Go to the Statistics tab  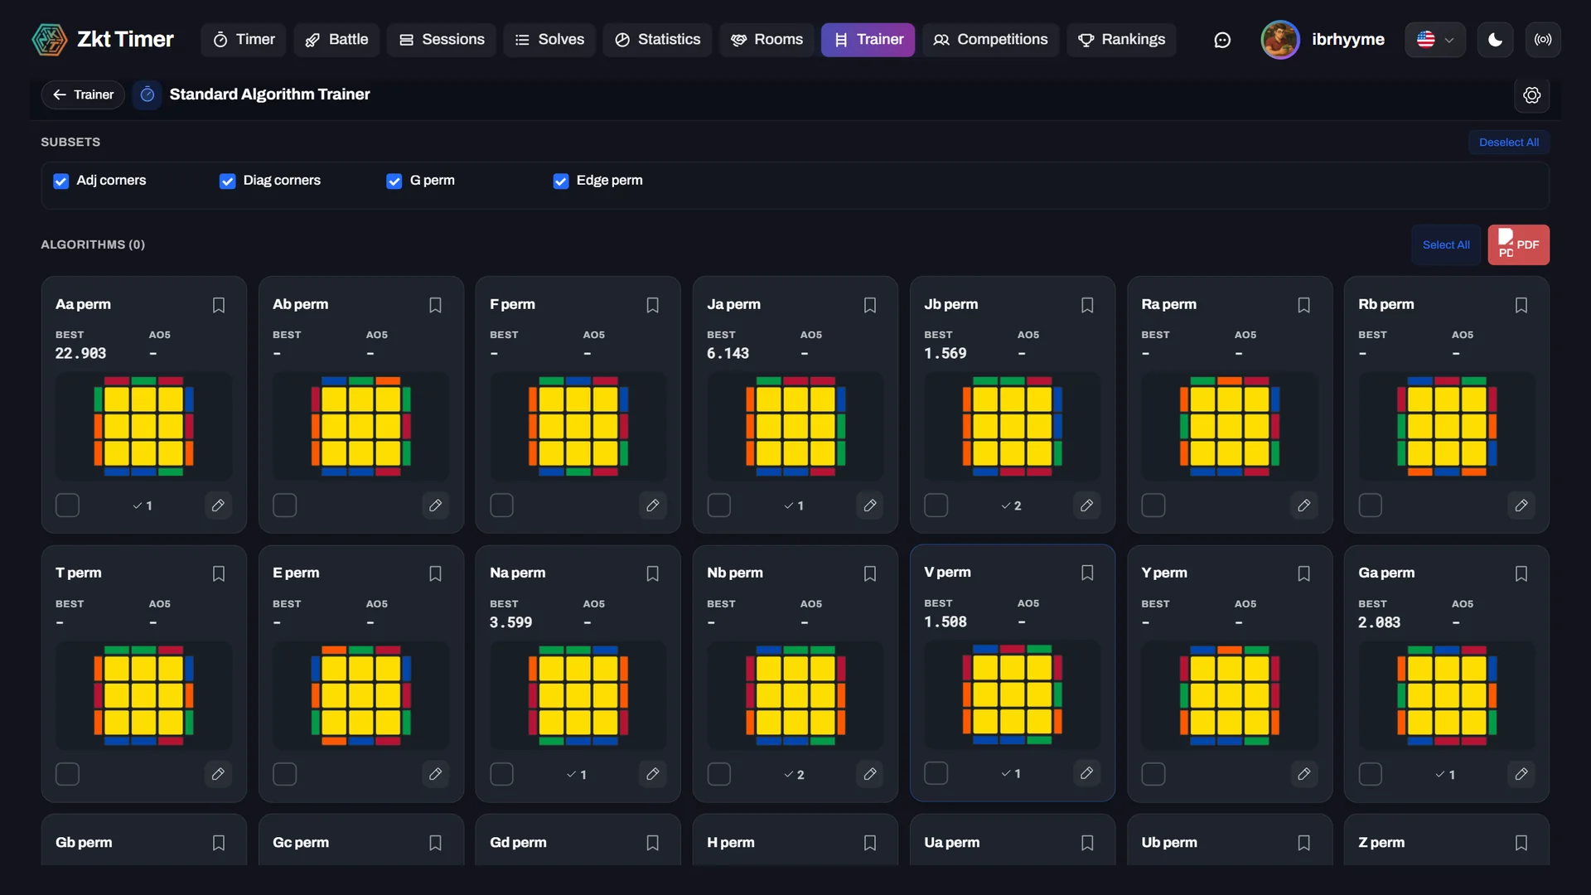point(658,40)
